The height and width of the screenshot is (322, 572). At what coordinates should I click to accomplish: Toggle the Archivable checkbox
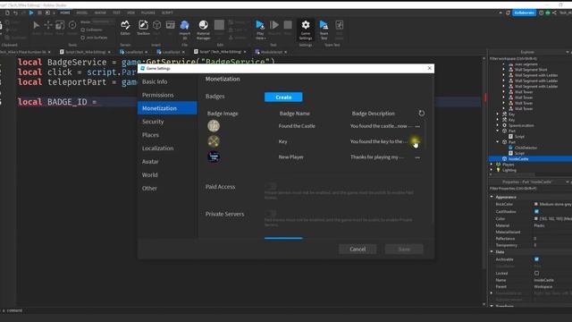[536, 259]
